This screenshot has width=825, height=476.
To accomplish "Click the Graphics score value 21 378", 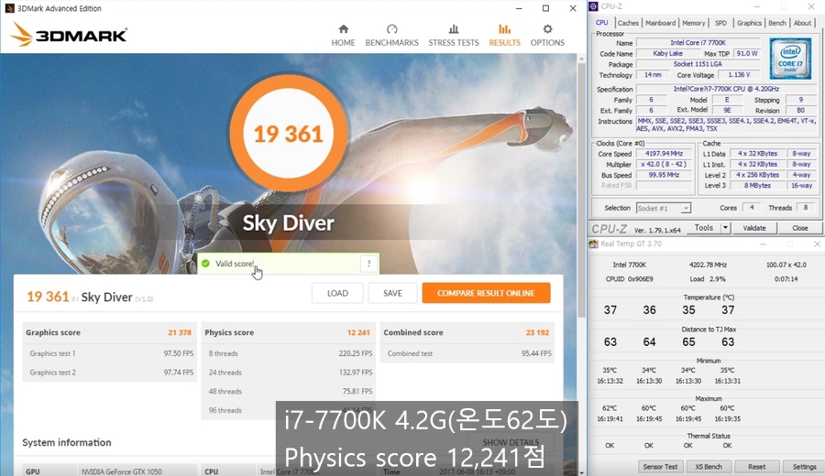I will (x=180, y=332).
